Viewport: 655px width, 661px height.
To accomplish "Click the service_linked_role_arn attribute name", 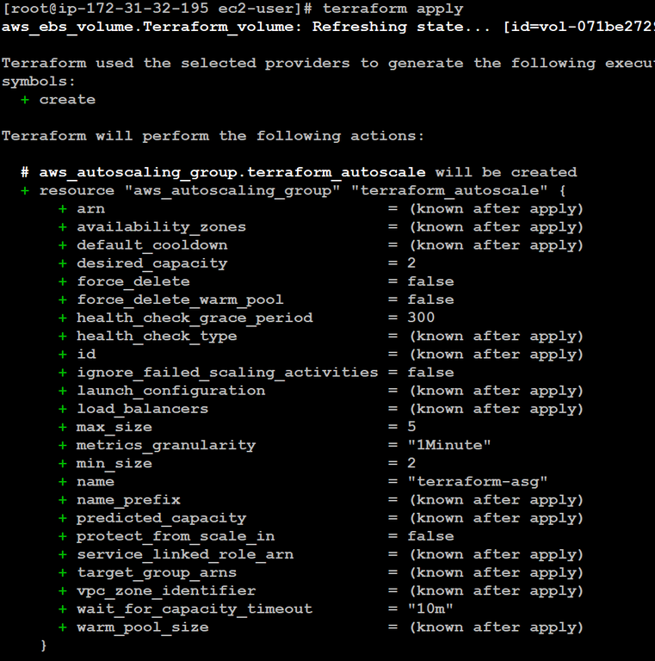I will 185,554.
